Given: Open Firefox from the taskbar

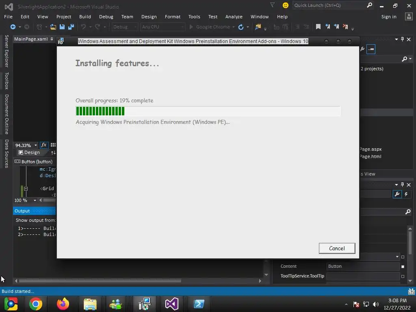Looking at the screenshot, I should pos(63,304).
